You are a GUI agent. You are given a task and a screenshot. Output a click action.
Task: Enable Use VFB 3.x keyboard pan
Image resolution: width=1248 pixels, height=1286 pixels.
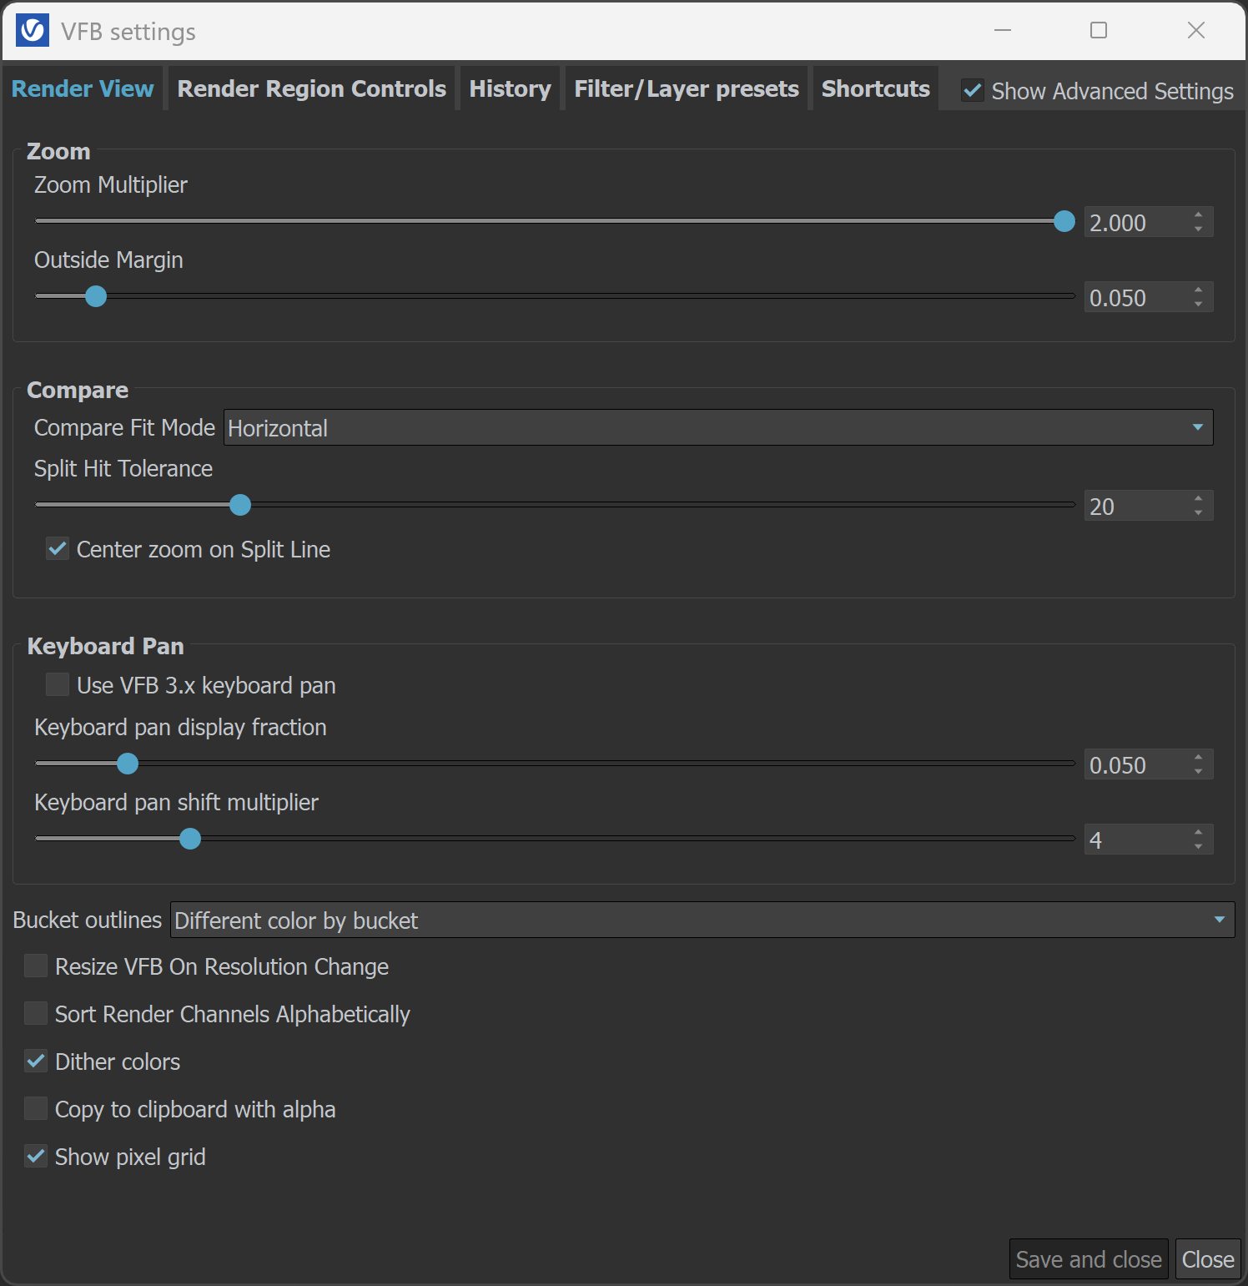(x=58, y=684)
